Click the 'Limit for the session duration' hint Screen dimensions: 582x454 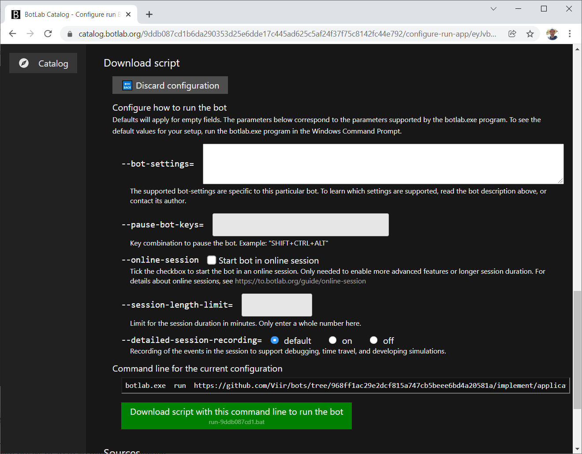tap(246, 324)
